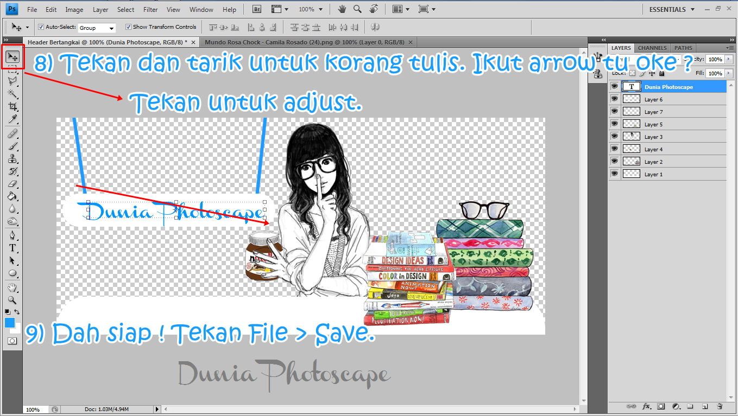Delete the selected layer with trash icon
The width and height of the screenshot is (738, 416).
coord(720,406)
